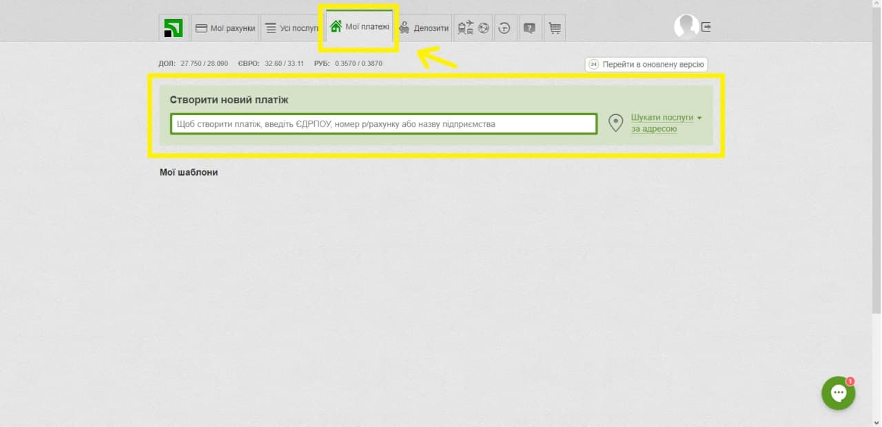Screen dimensions: 882x427
Task: Click the circular arrow archive icon
Action: pyautogui.click(x=504, y=28)
